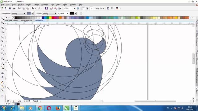This screenshot has height=111, width=198.
Task: Click the Paste icon in toolbar
Action: [x=28, y=8]
